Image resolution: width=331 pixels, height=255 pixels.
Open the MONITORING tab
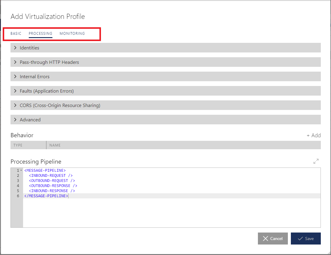point(72,34)
